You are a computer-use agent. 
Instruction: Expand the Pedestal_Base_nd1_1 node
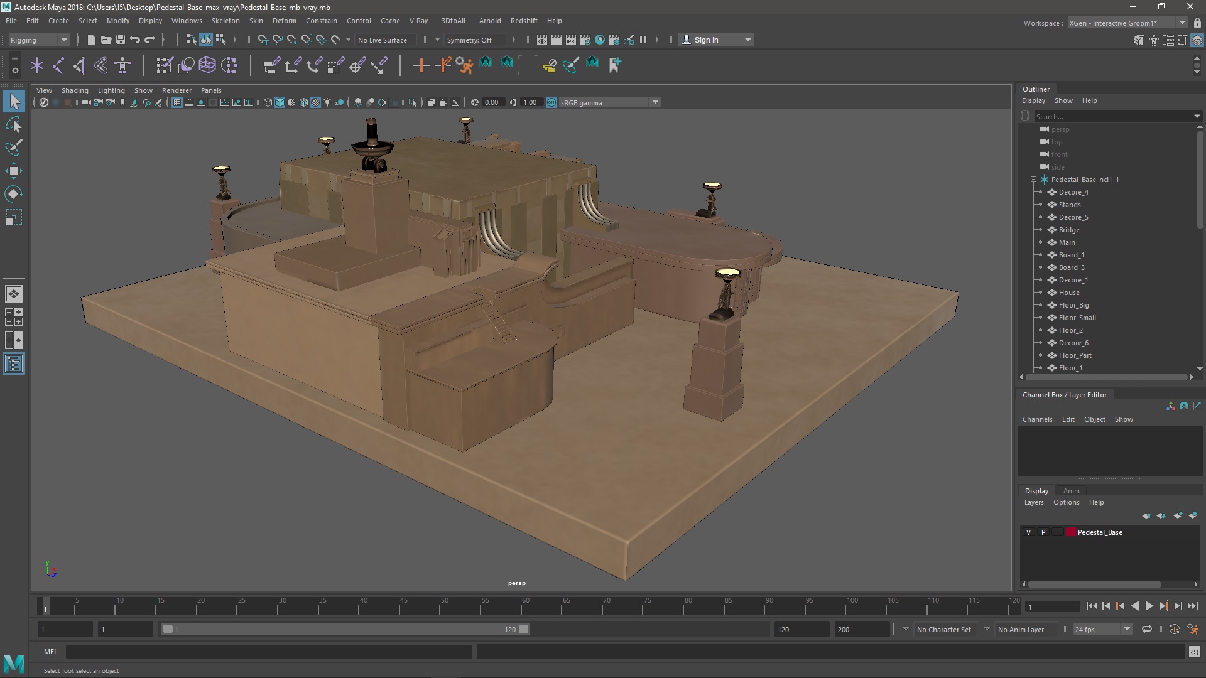pos(1032,180)
